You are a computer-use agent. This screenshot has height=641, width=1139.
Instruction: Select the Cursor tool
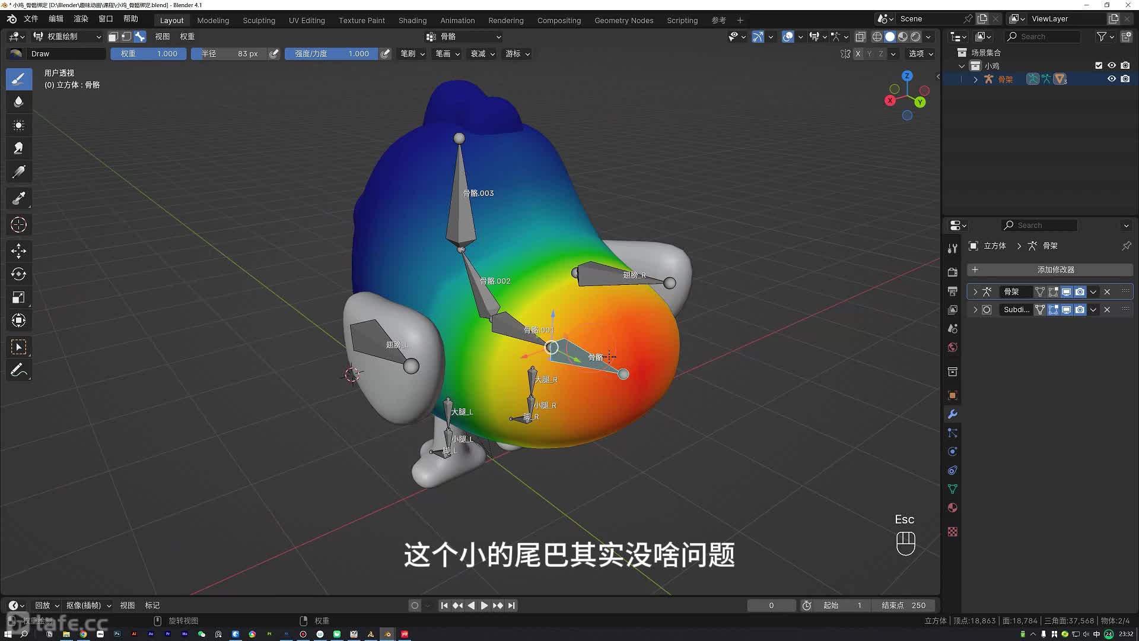(x=18, y=224)
